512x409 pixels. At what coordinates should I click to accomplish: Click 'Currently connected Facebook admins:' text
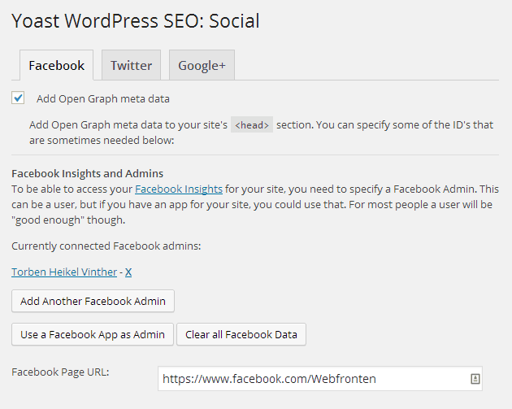106,246
